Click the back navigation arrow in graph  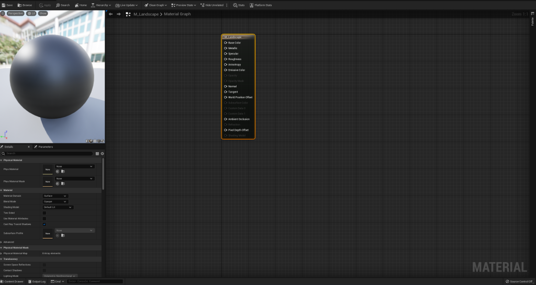110,14
